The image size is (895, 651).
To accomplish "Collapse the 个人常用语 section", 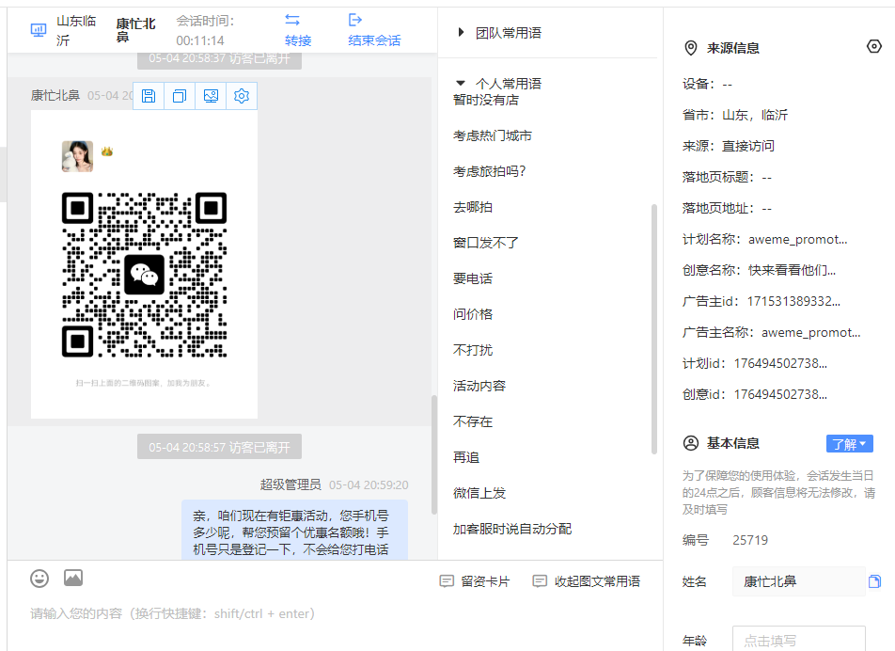I will (x=461, y=84).
